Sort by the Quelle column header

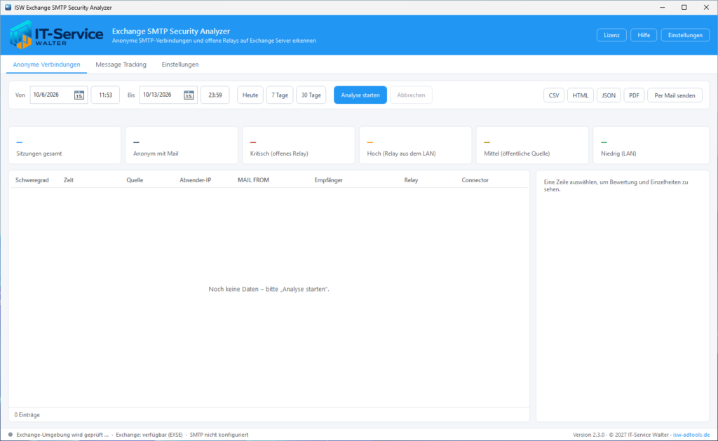coord(135,180)
